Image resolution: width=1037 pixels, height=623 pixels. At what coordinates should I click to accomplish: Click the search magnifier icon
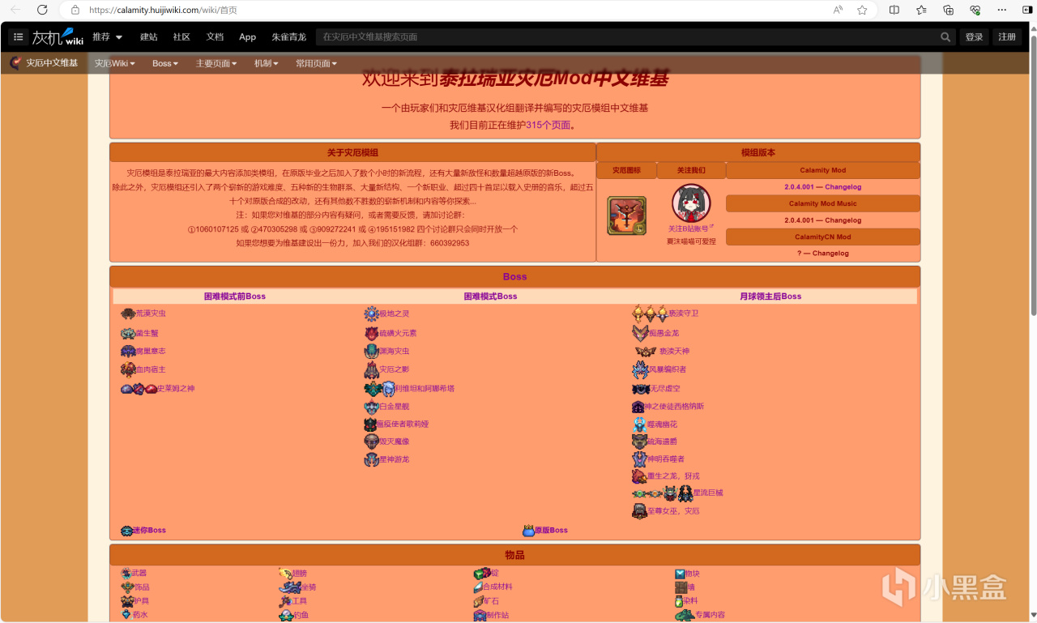pyautogui.click(x=945, y=37)
